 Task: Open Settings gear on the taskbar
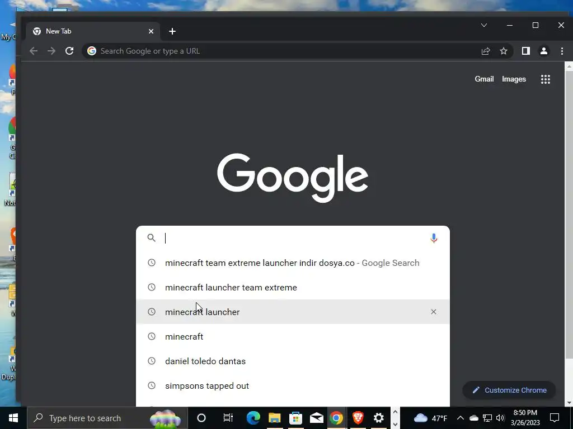(379, 418)
